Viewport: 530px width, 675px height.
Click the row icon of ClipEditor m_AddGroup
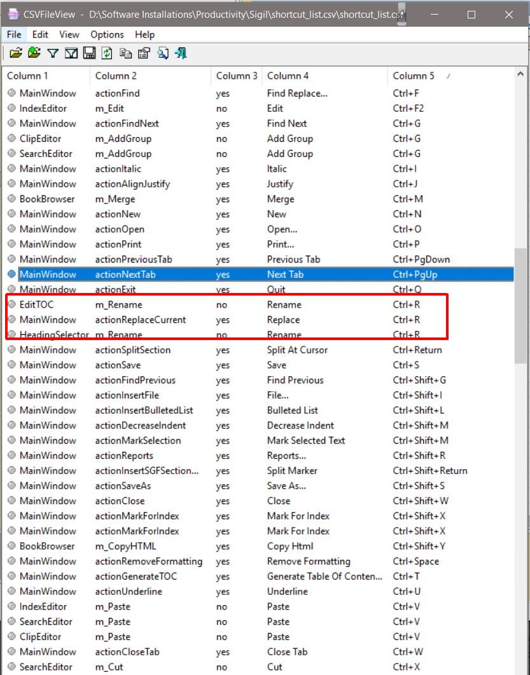pyautogui.click(x=11, y=138)
